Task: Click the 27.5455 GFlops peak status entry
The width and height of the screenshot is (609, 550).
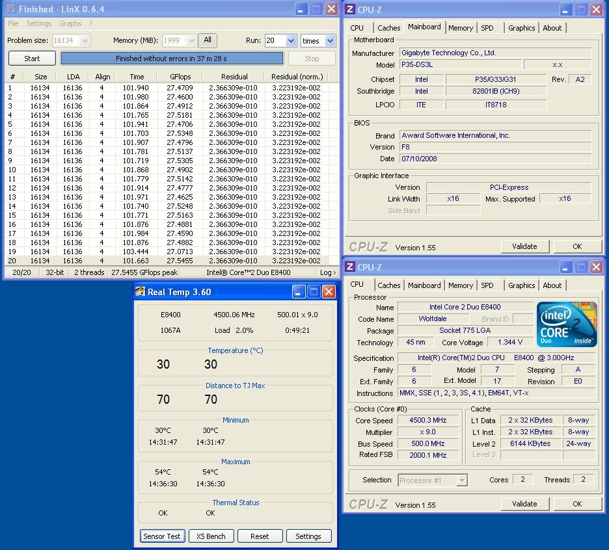Action: [x=144, y=272]
